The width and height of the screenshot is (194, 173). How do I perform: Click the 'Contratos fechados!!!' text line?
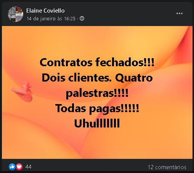click(97, 62)
